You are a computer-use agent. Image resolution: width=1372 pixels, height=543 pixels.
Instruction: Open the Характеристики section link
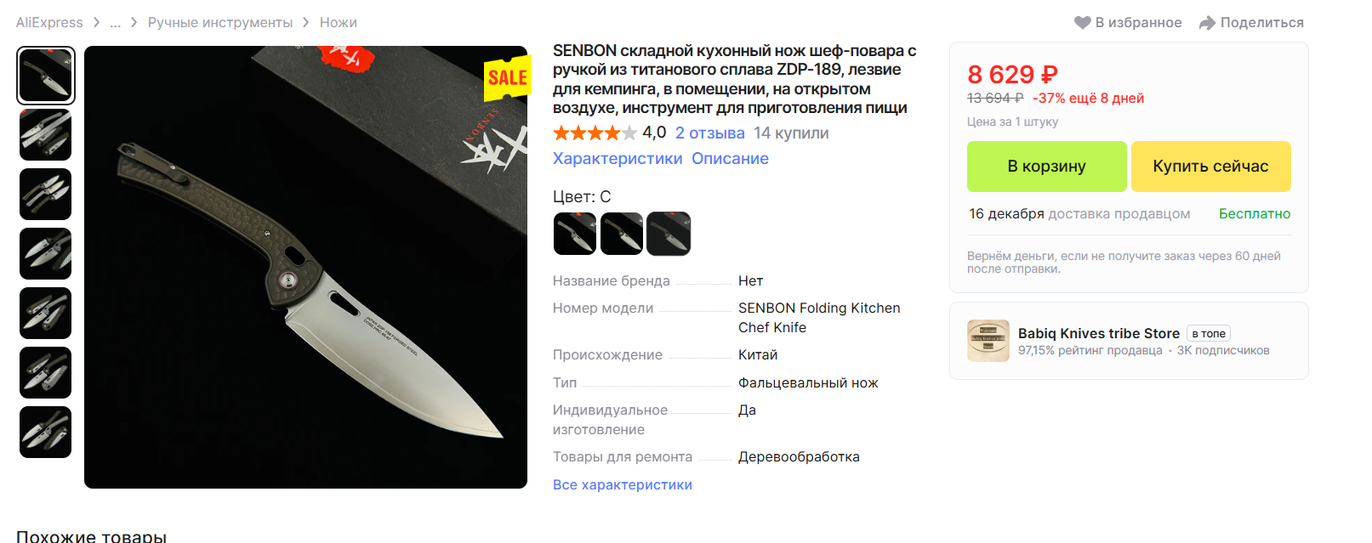(x=618, y=159)
